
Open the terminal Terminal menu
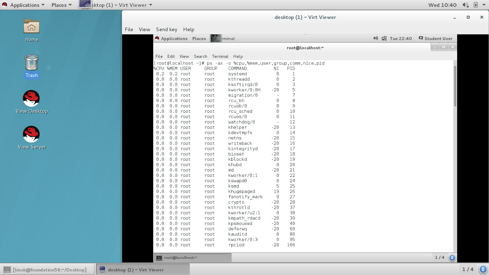coord(220,56)
